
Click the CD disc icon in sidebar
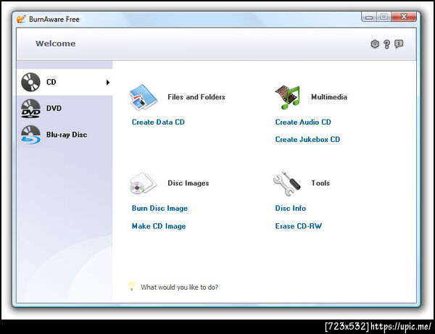pyautogui.click(x=30, y=83)
